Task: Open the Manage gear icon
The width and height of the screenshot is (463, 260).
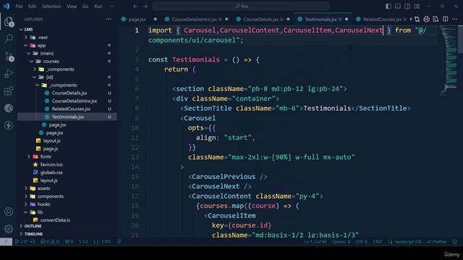Action: click(x=9, y=228)
